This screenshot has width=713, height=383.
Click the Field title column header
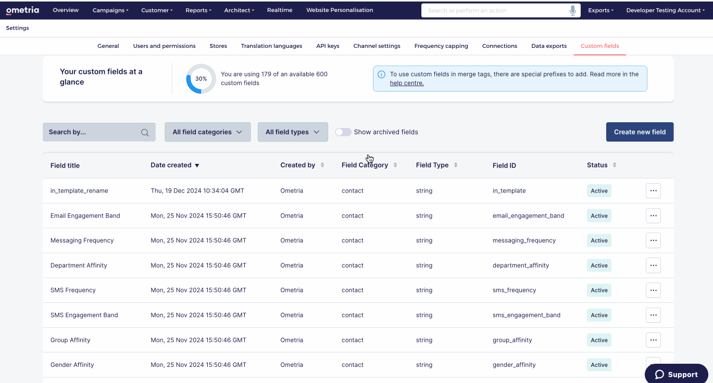coord(65,165)
